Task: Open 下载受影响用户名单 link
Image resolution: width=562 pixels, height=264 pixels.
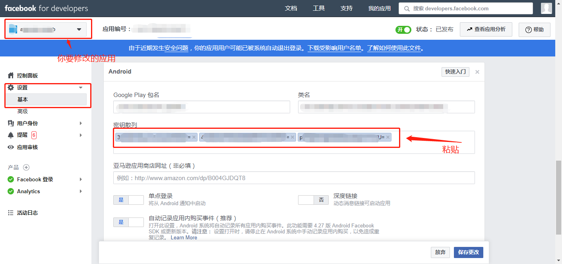Action: (x=334, y=48)
